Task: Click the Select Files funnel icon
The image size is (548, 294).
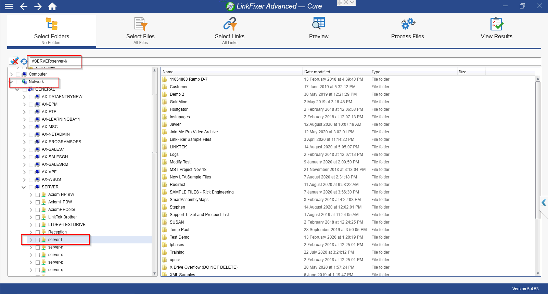Action: tap(141, 24)
